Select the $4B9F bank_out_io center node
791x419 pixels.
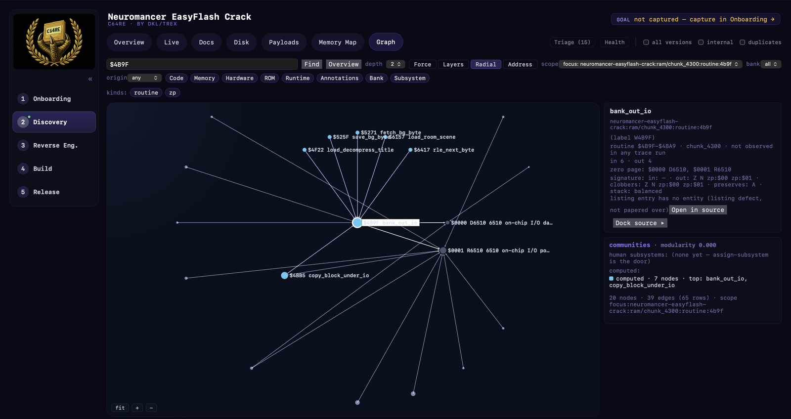[x=357, y=223]
